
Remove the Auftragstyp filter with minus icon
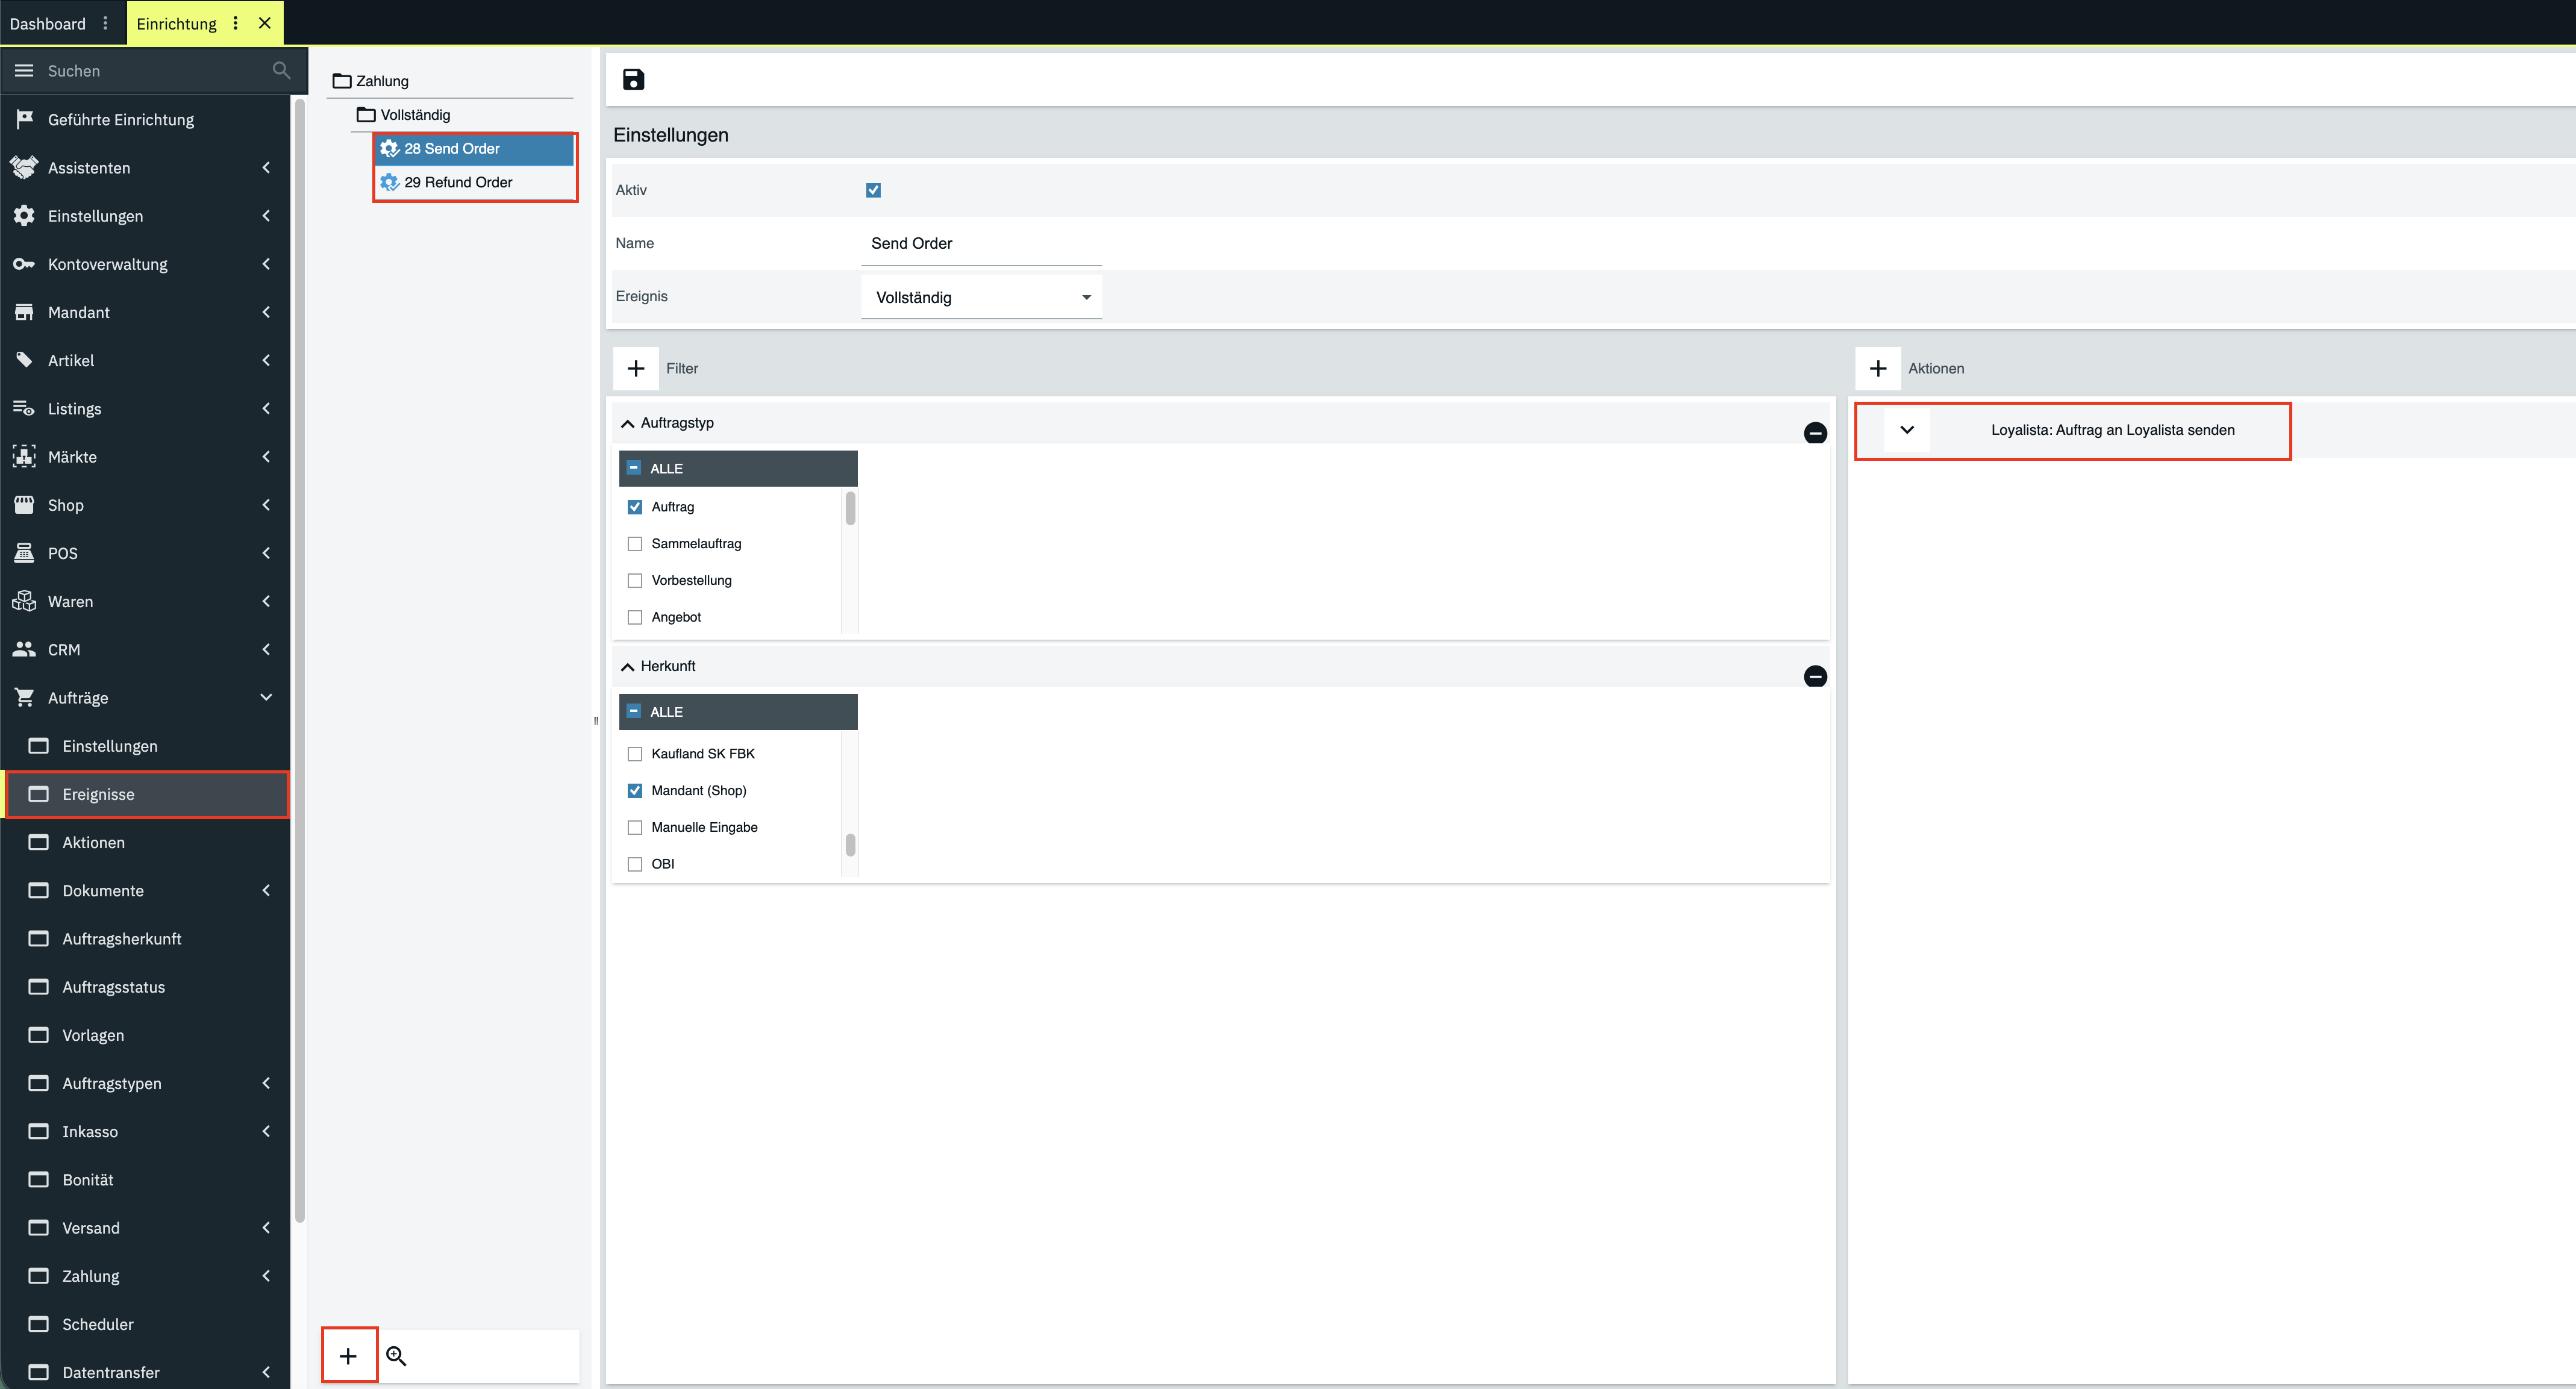click(1814, 433)
